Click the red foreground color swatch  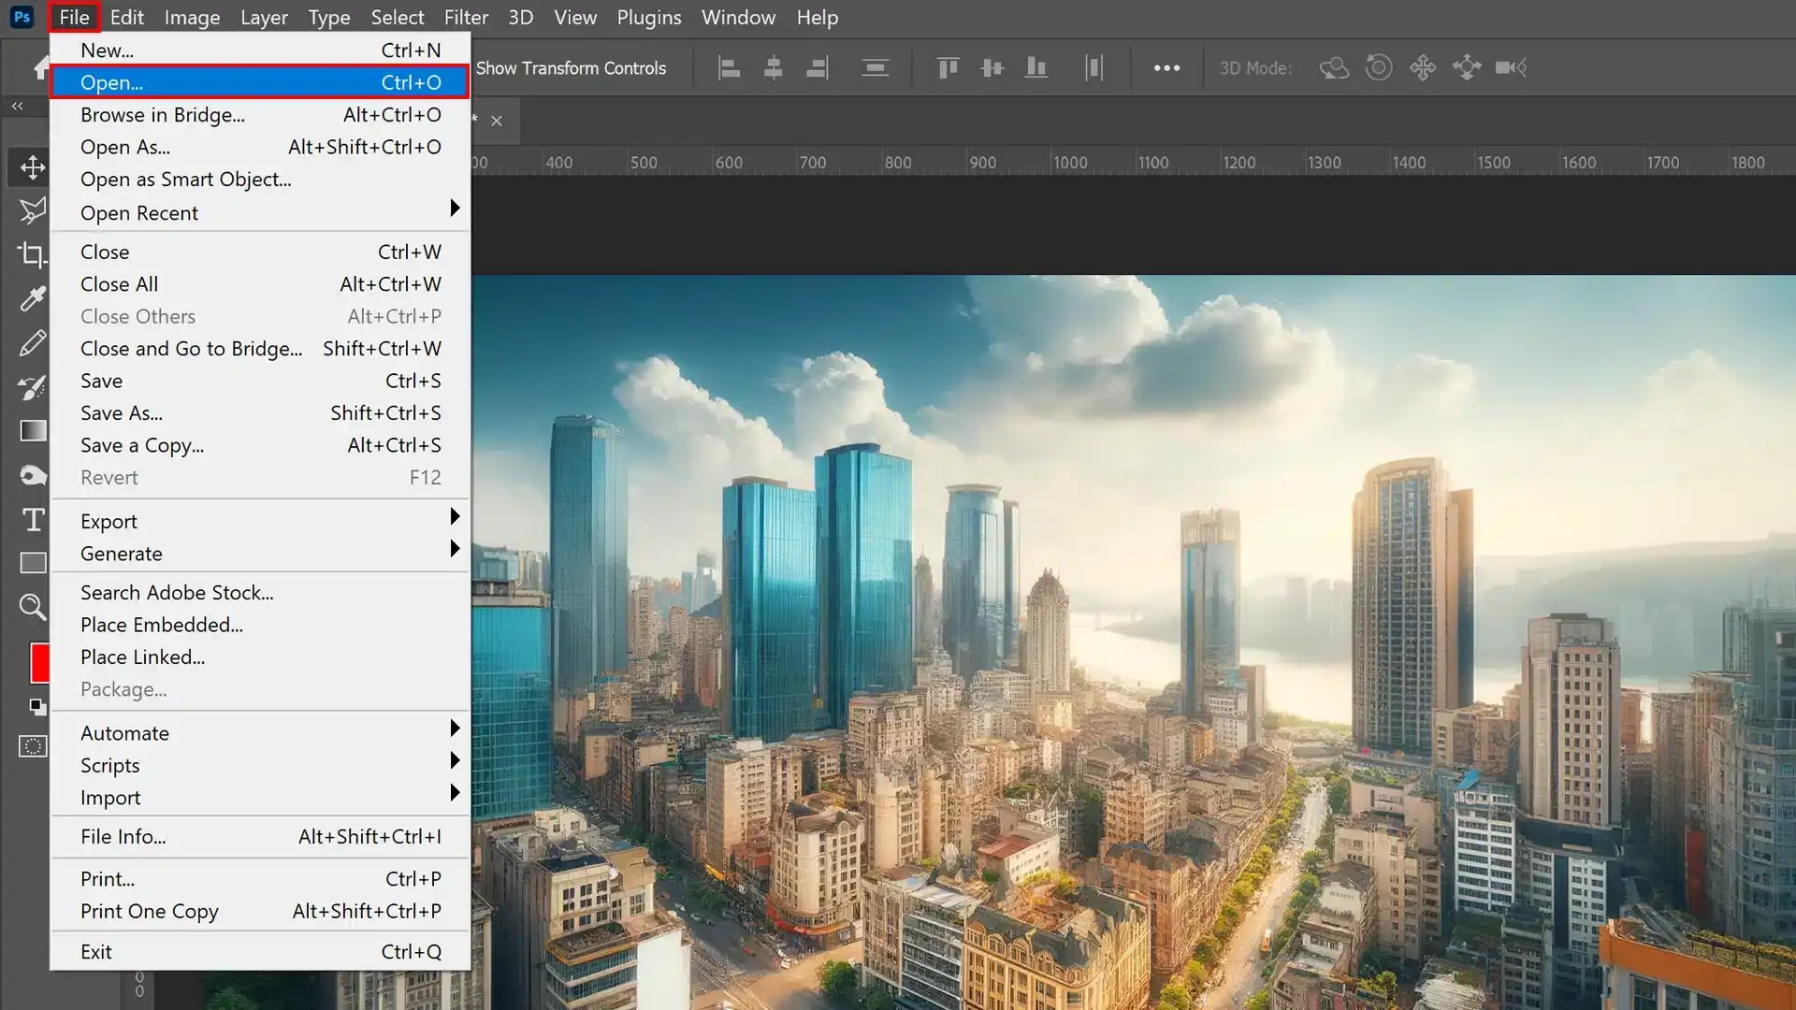[x=40, y=663]
